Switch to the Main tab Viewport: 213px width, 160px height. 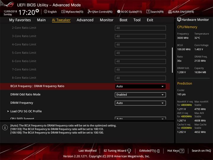point(41,20)
